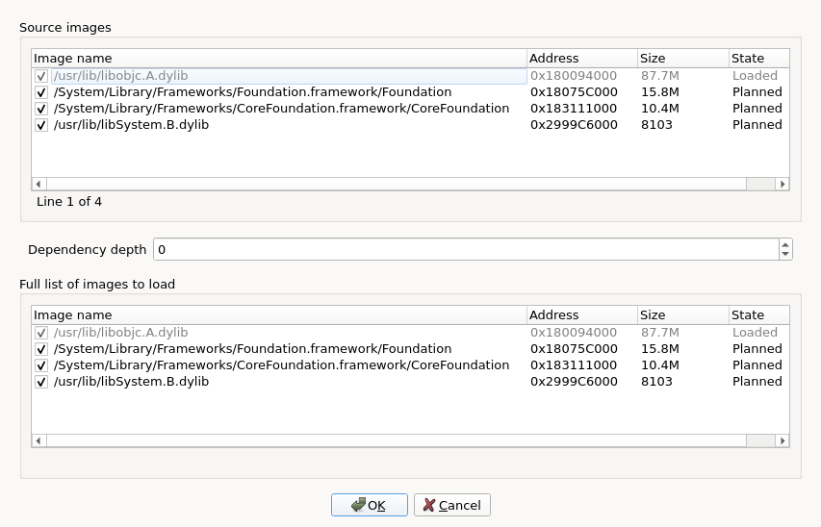Select Foundation.framework row in Source images

[x=252, y=92]
